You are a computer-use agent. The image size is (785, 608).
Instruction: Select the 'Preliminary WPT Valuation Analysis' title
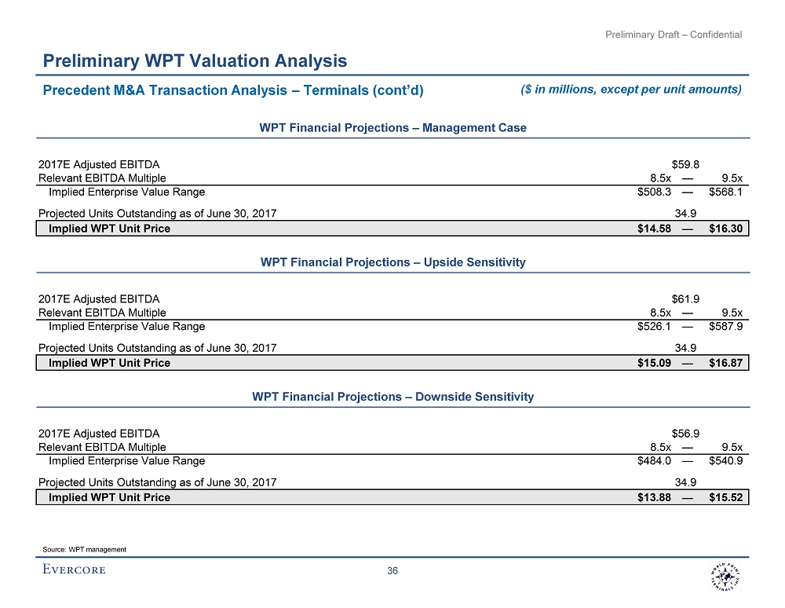coord(195,60)
